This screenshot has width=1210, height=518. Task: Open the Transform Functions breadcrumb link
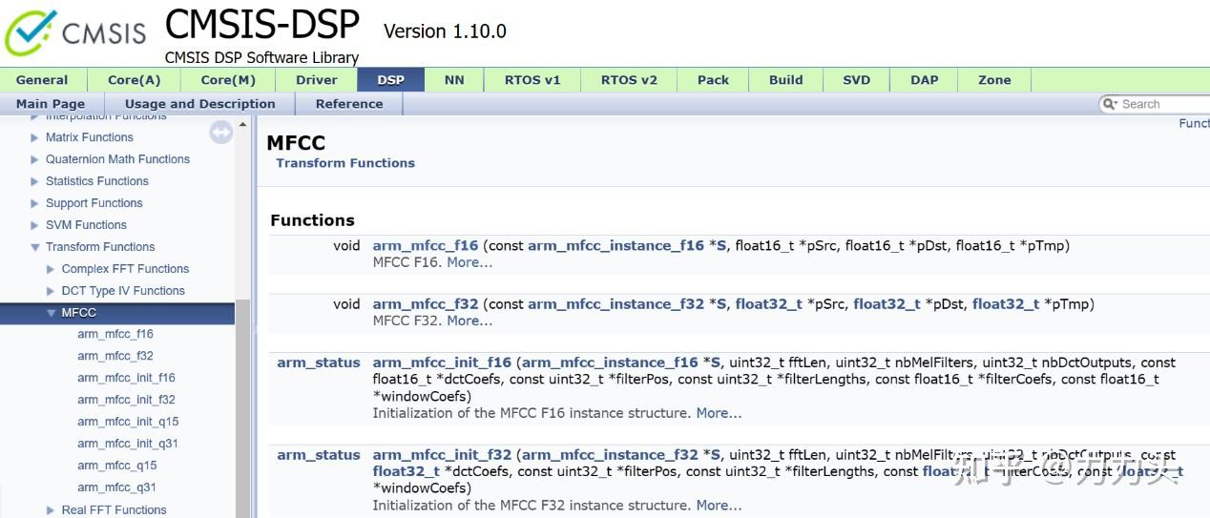(345, 163)
